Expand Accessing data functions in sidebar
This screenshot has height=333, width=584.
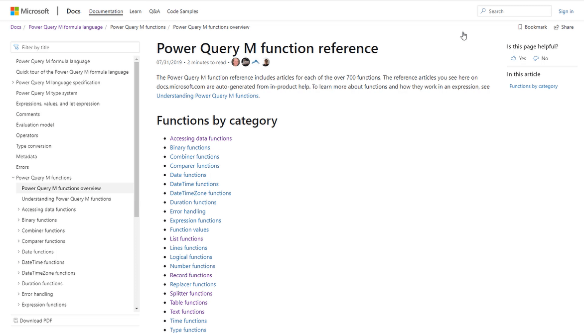pos(18,210)
